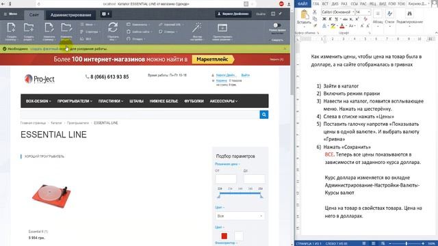438x246 pixels.
Task: Click the Clear formatting eraser icon in Word
Action: pos(365,19)
